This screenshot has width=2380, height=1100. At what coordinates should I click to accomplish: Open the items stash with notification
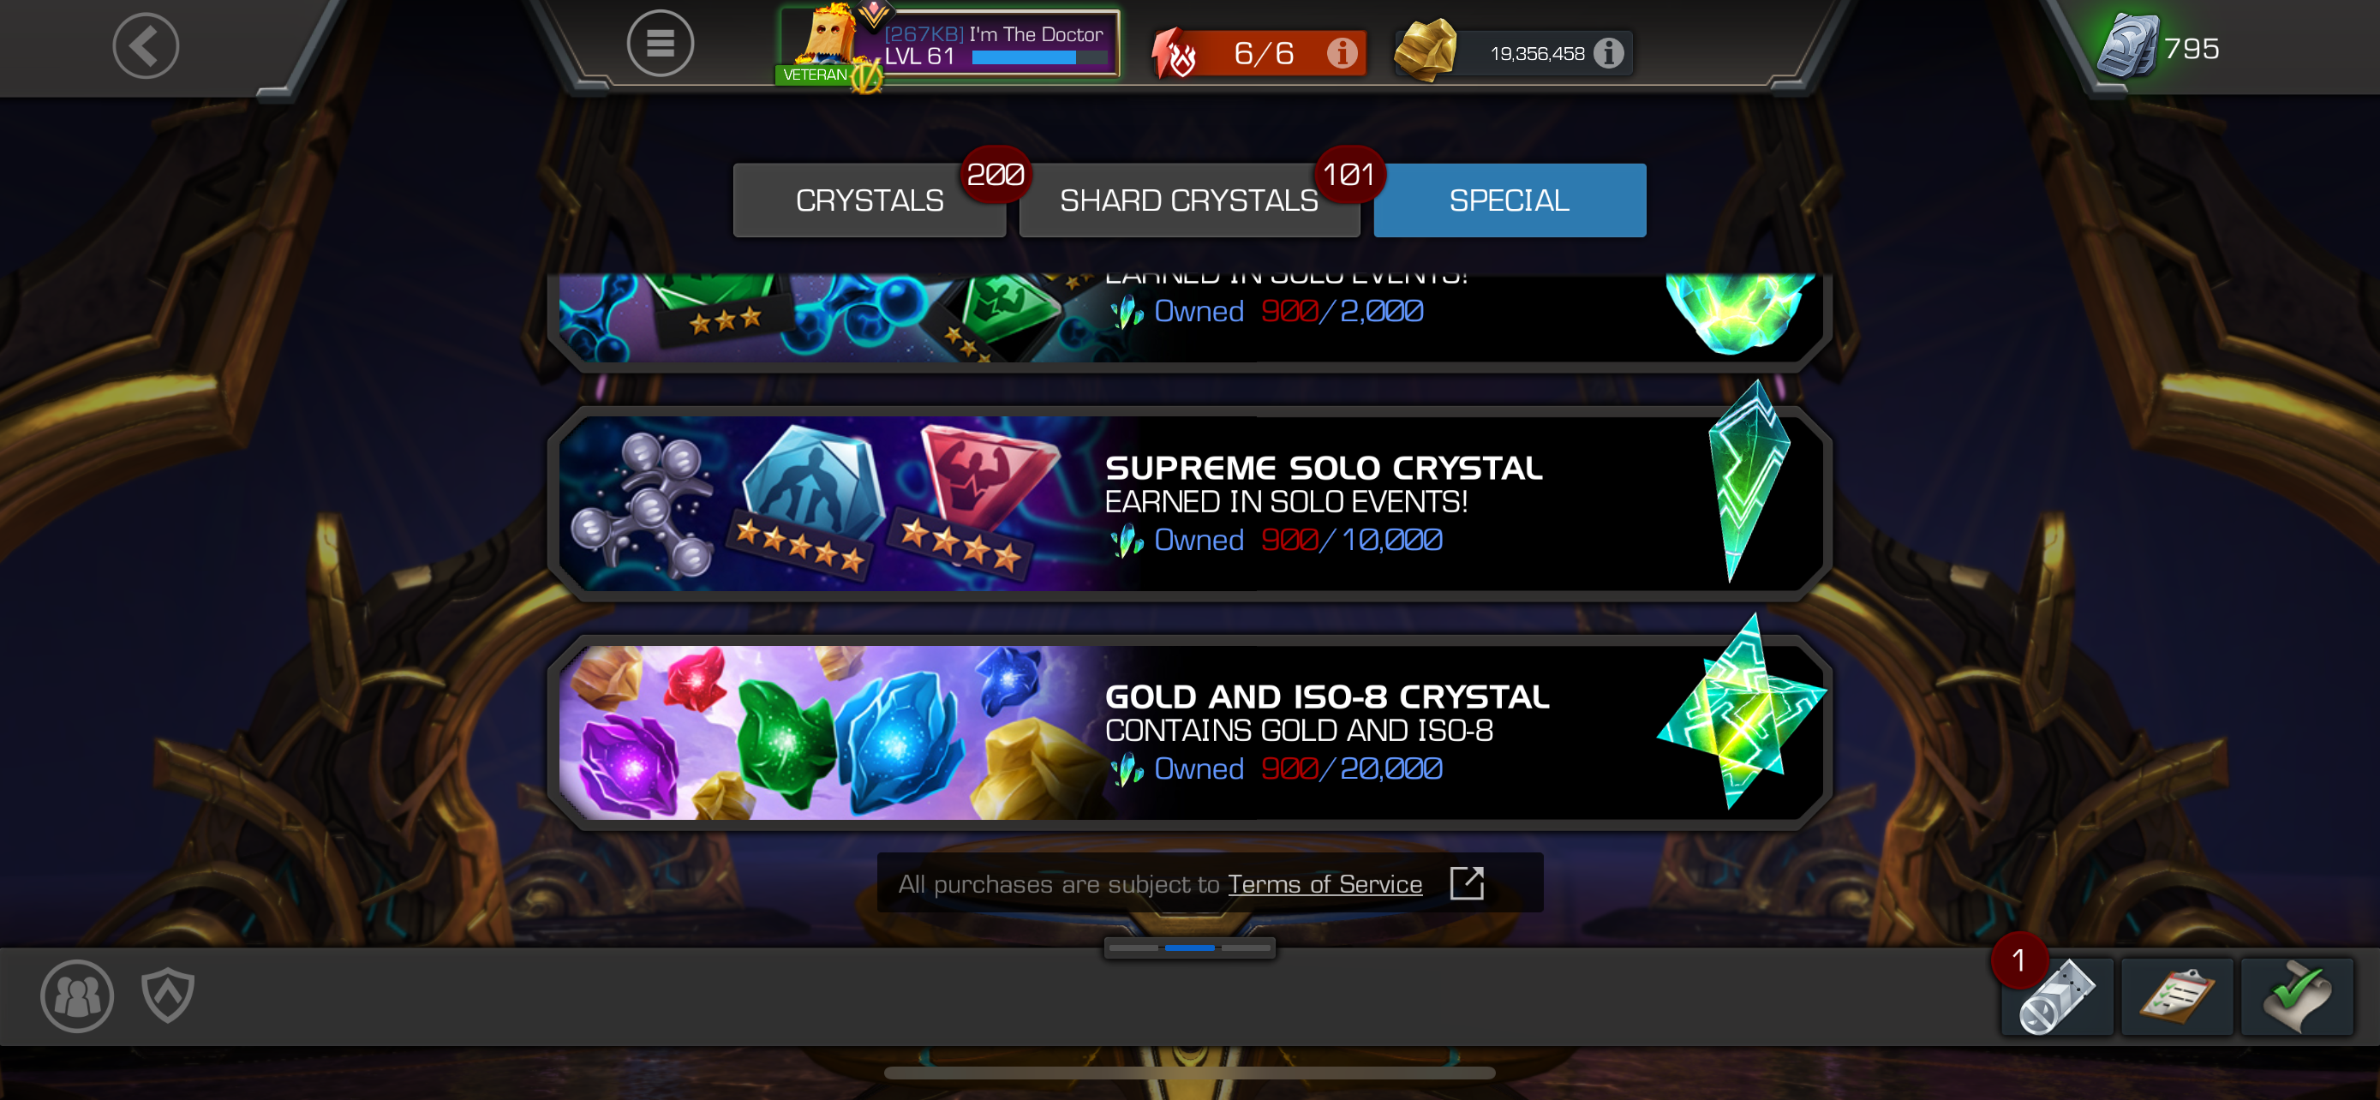[2057, 996]
